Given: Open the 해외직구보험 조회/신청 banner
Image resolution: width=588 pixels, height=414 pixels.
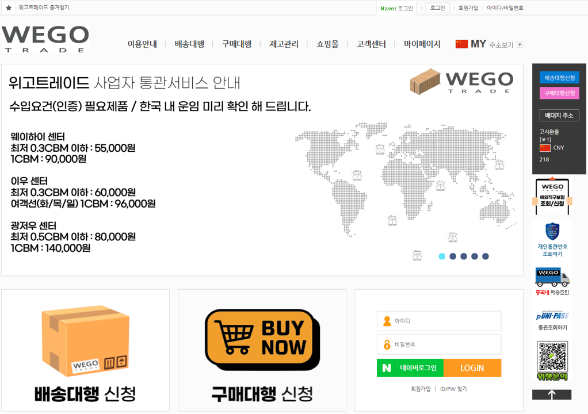Looking at the screenshot, I should (552, 196).
